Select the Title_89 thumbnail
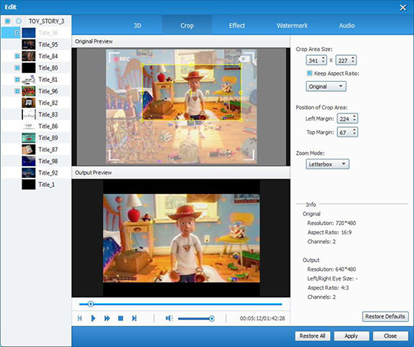 point(28,138)
